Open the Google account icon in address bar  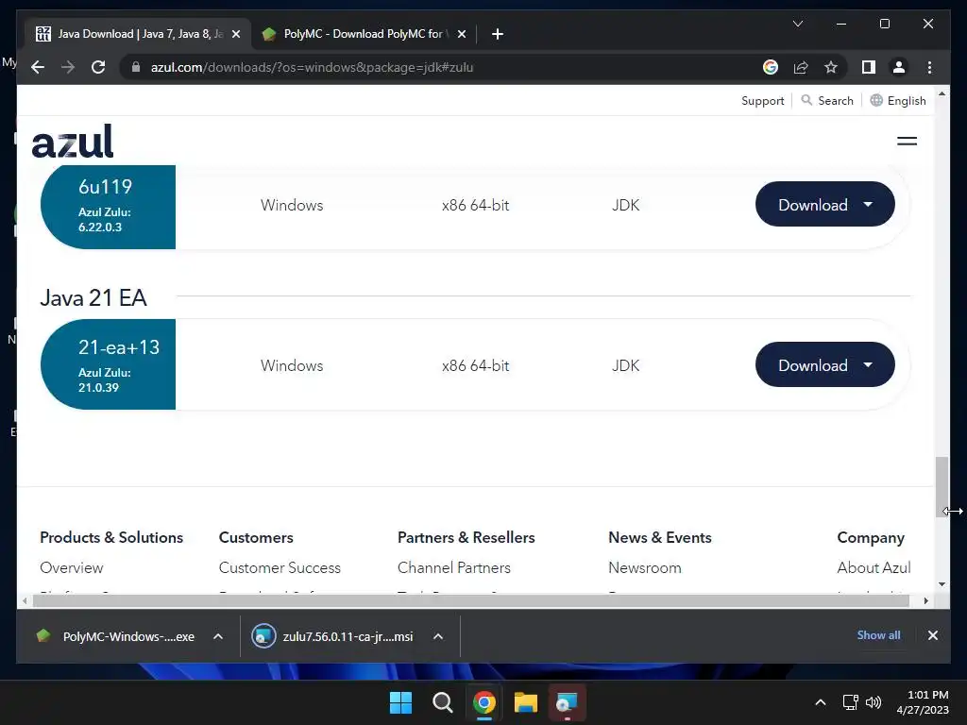[771, 67]
